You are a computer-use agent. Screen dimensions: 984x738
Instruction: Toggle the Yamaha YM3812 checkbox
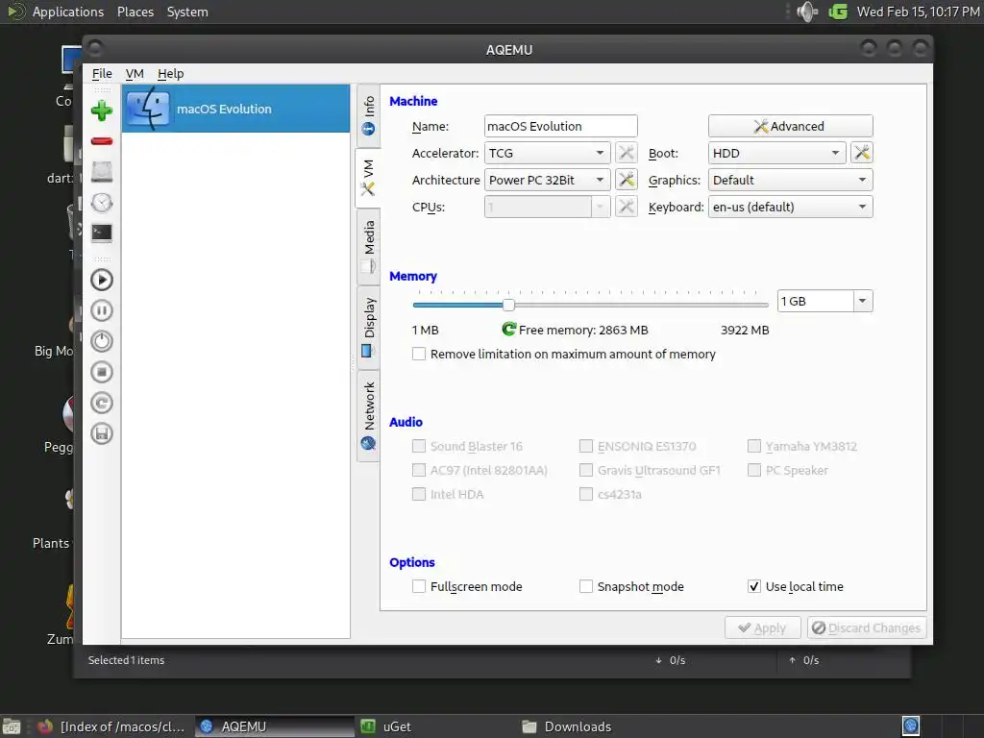click(753, 446)
